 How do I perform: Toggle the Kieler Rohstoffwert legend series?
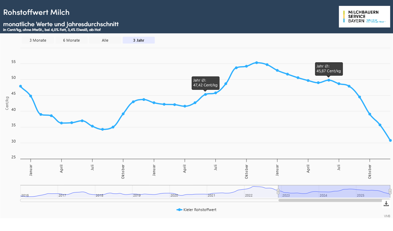click(196, 210)
